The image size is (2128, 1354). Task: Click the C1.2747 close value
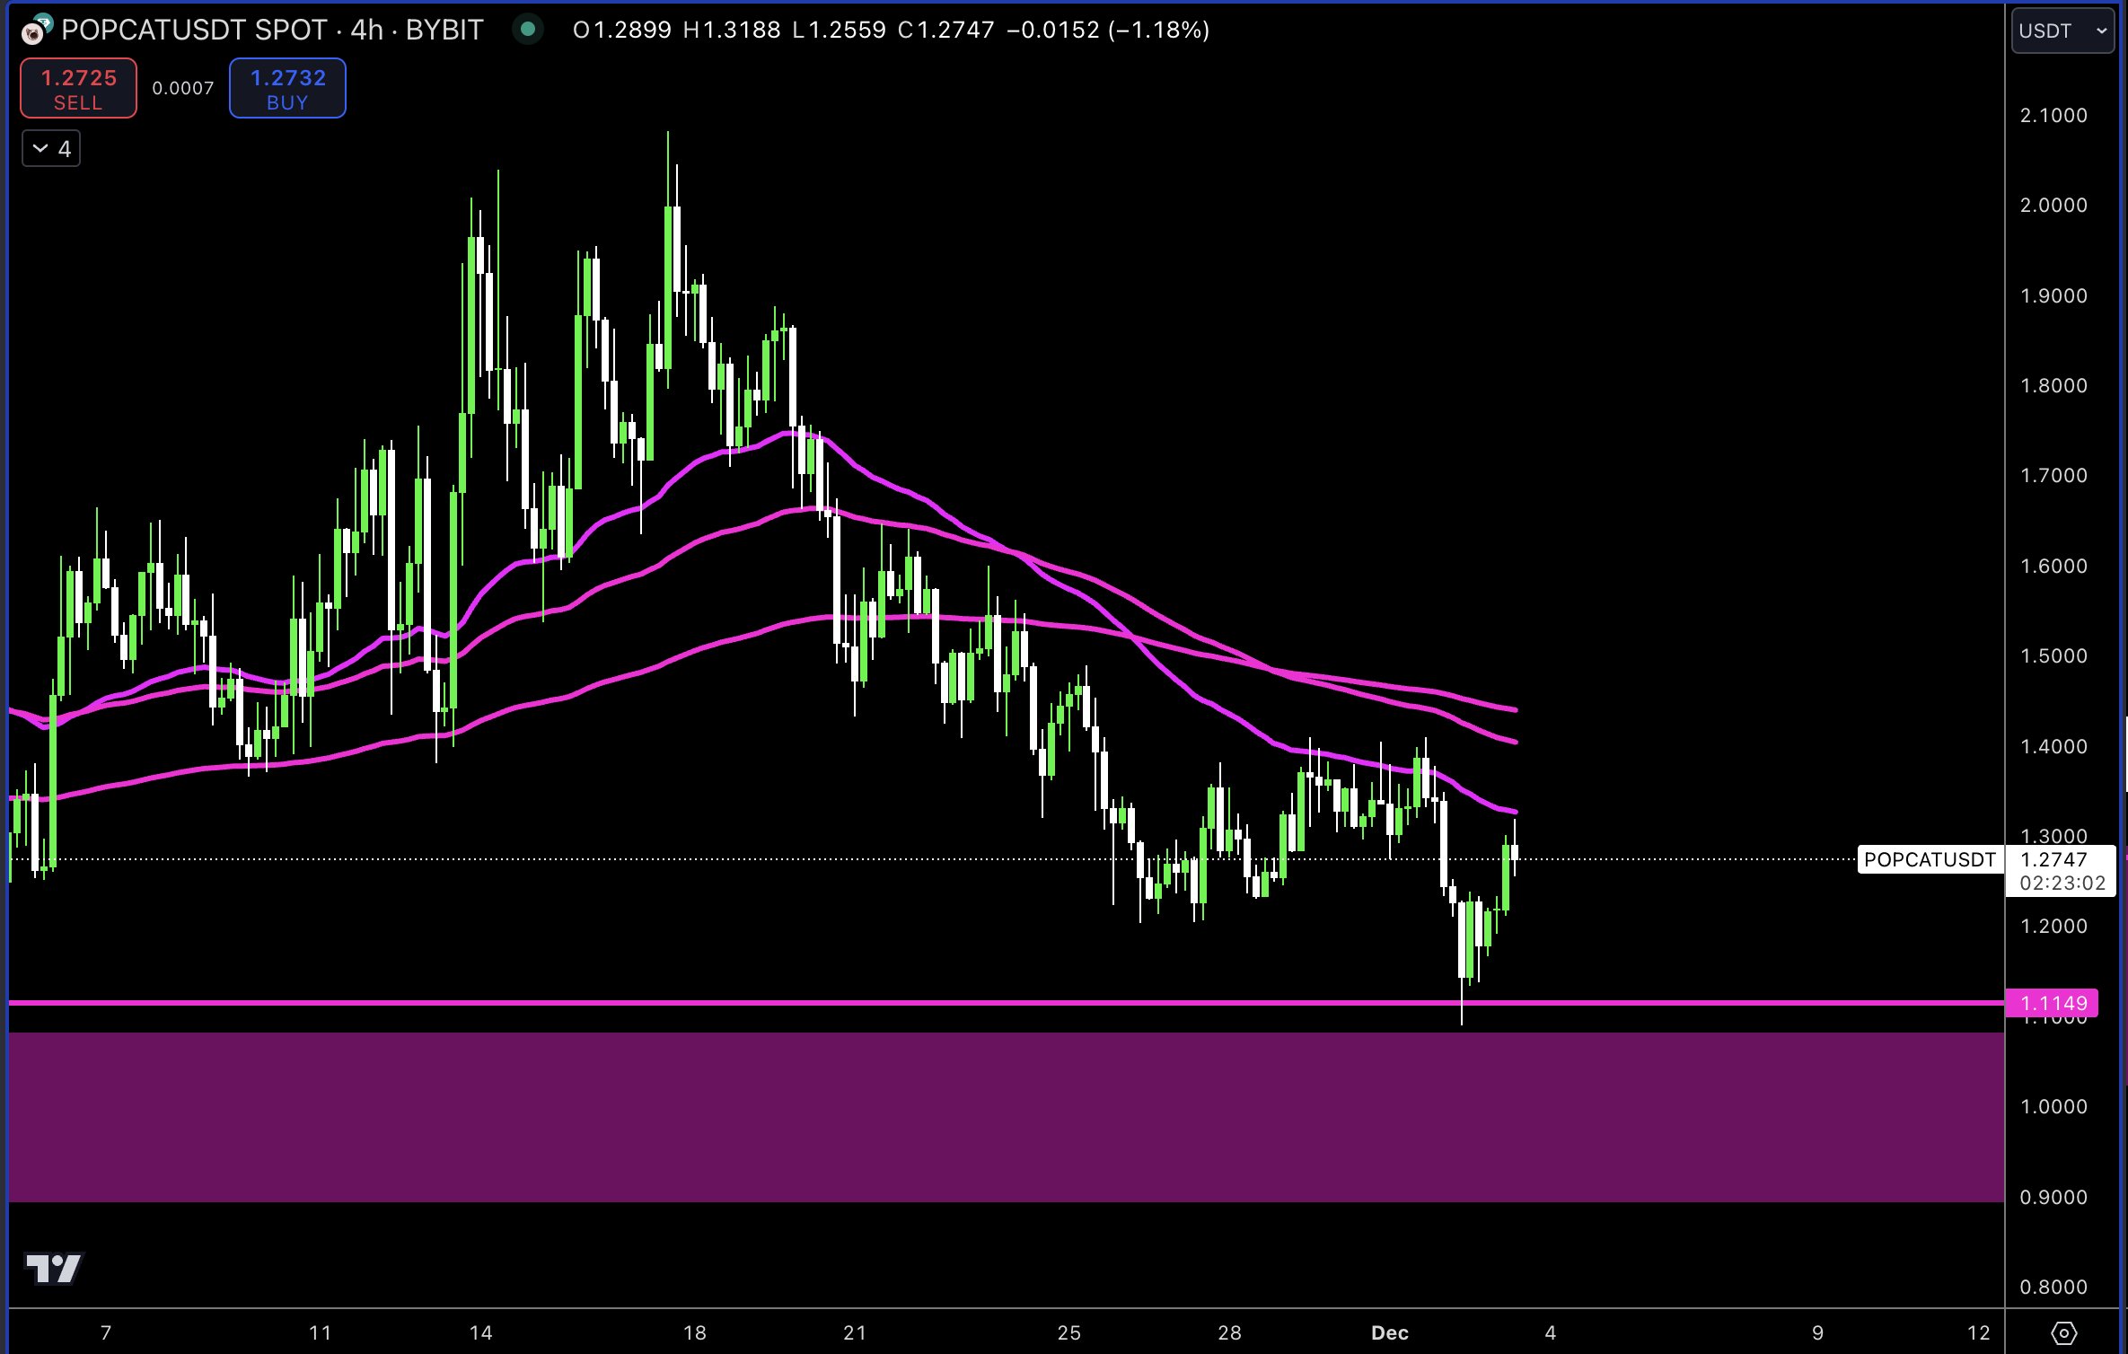click(946, 30)
